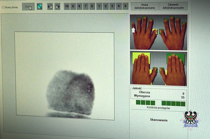210x139 pixels.
Task: Click the Skanuj button
Action: pos(28,7)
